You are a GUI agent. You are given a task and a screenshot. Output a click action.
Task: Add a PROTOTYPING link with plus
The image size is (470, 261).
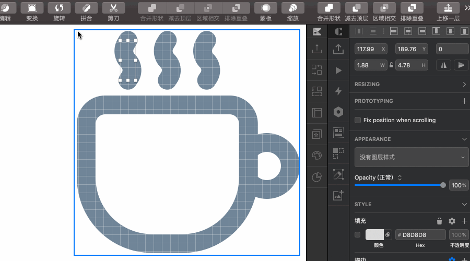tap(464, 101)
